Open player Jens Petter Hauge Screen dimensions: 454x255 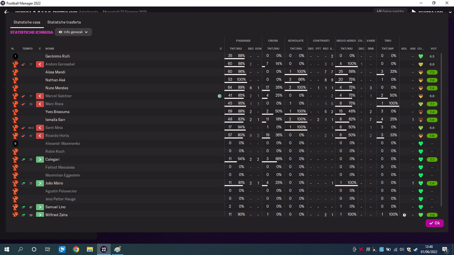tap(60, 199)
